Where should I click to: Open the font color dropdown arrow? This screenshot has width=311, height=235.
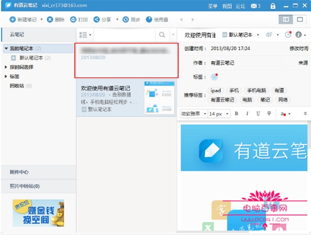[289, 114]
